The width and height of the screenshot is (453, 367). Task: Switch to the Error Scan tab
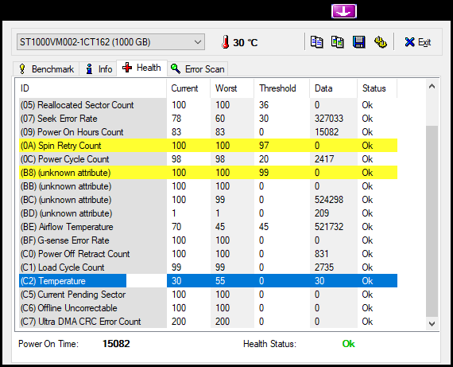[x=198, y=69]
